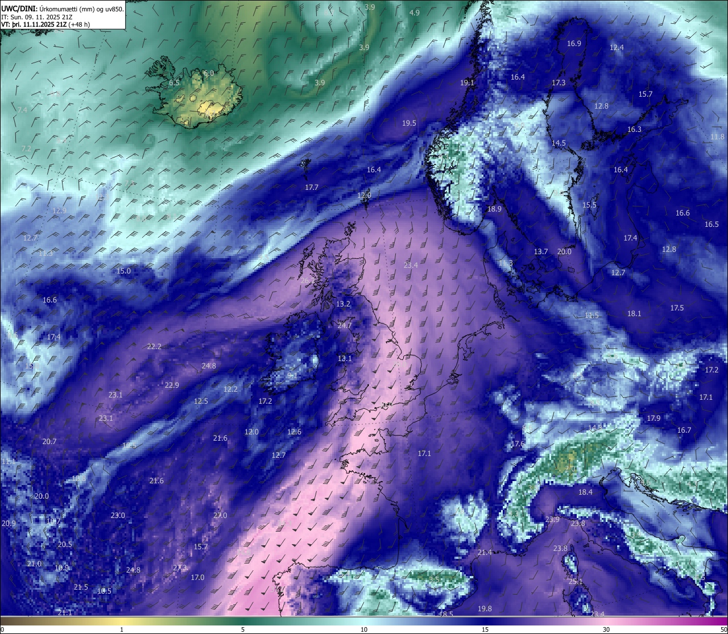Click the value "23.0" in the lower left
Screen dimensions: 728x634
click(118, 516)
